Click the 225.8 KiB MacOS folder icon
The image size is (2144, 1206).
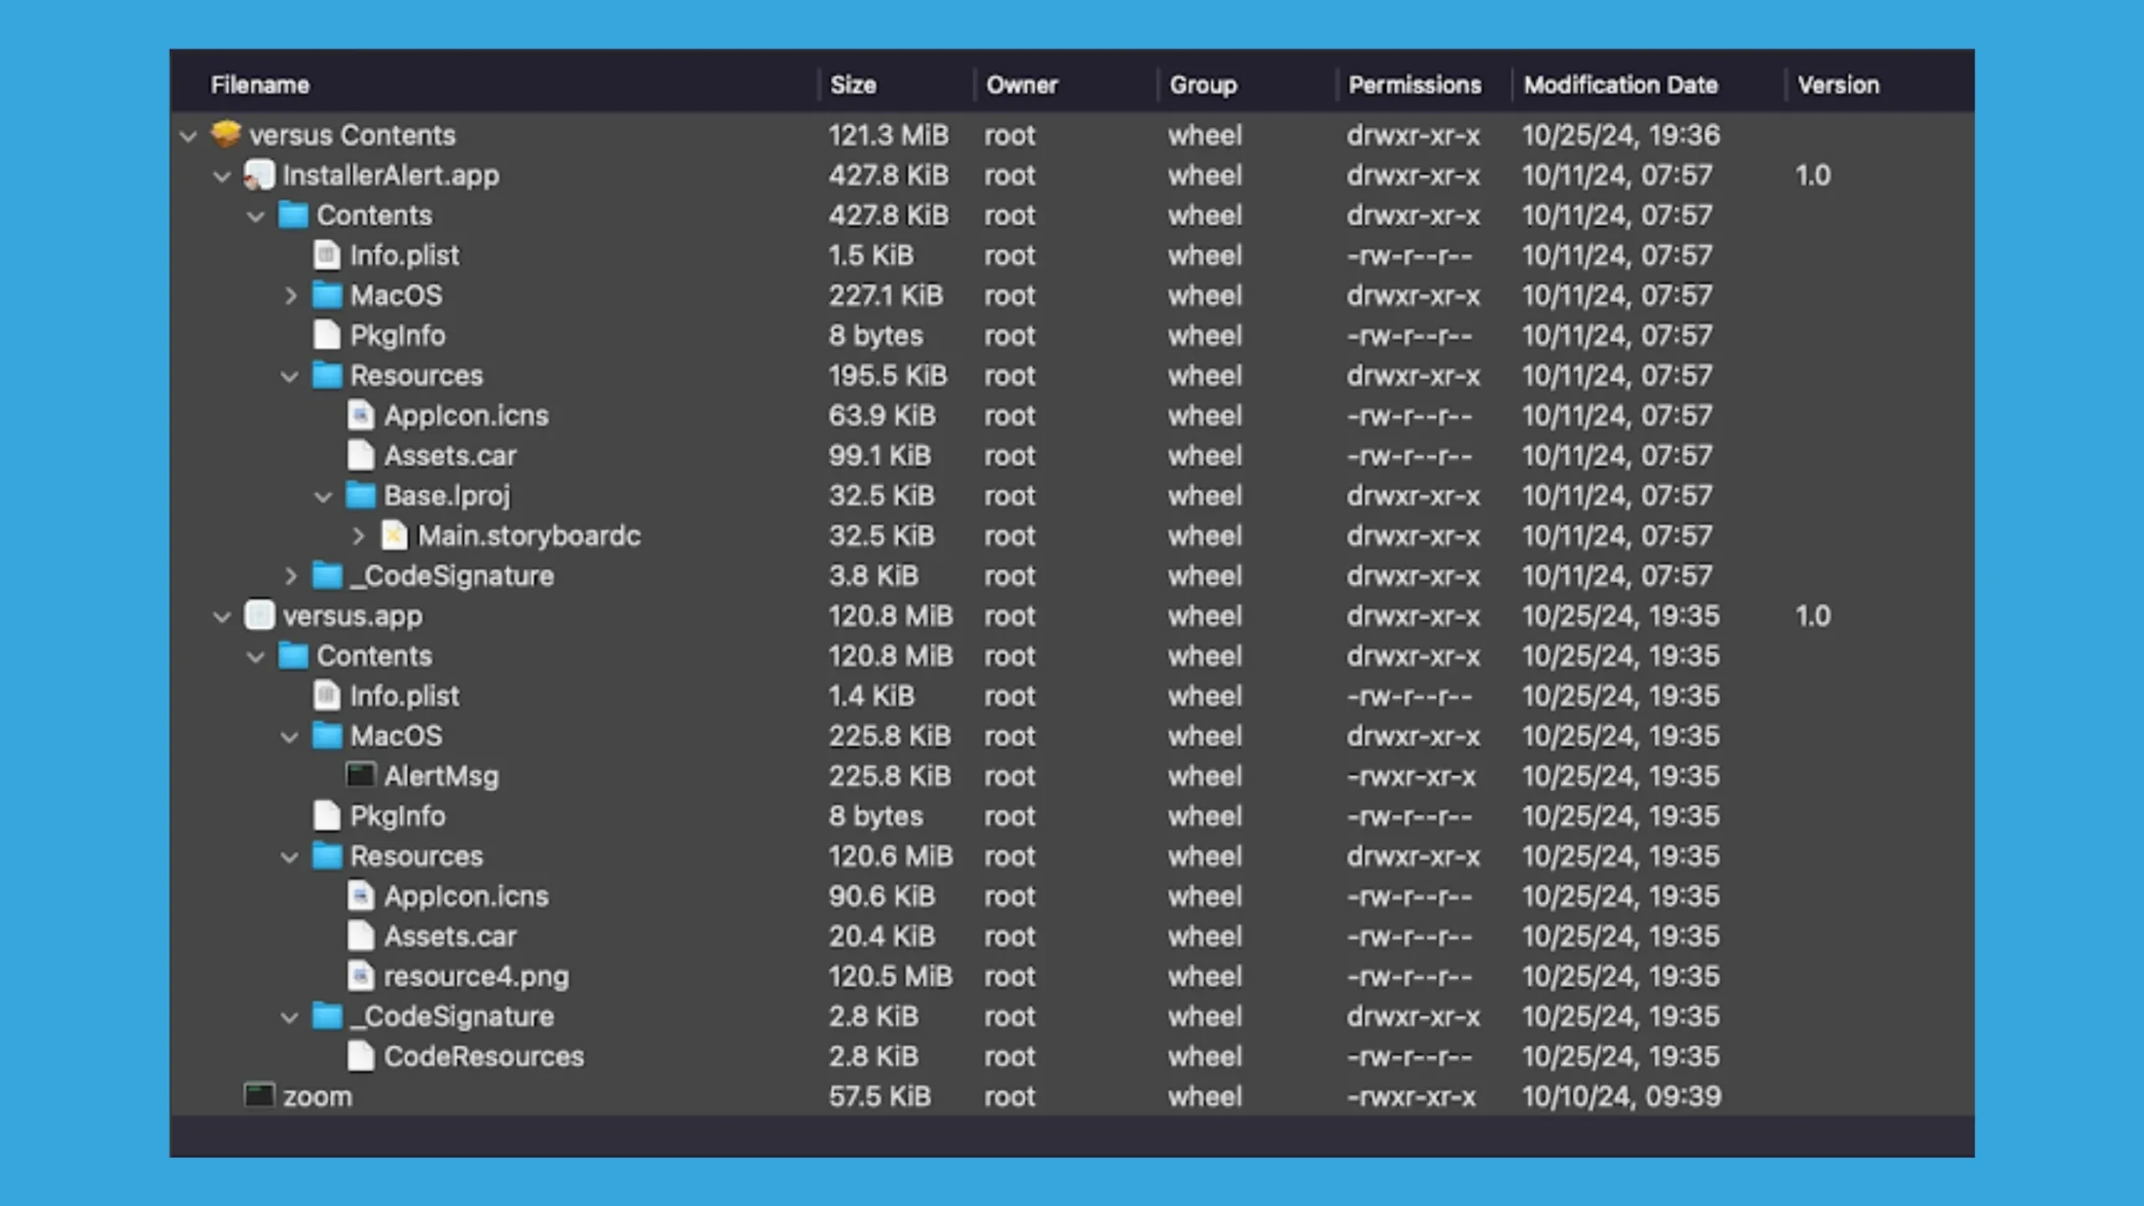[327, 735]
